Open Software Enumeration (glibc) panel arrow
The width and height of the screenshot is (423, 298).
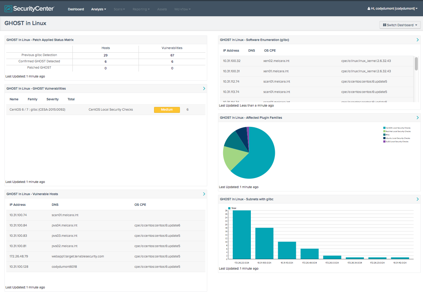[417, 40]
